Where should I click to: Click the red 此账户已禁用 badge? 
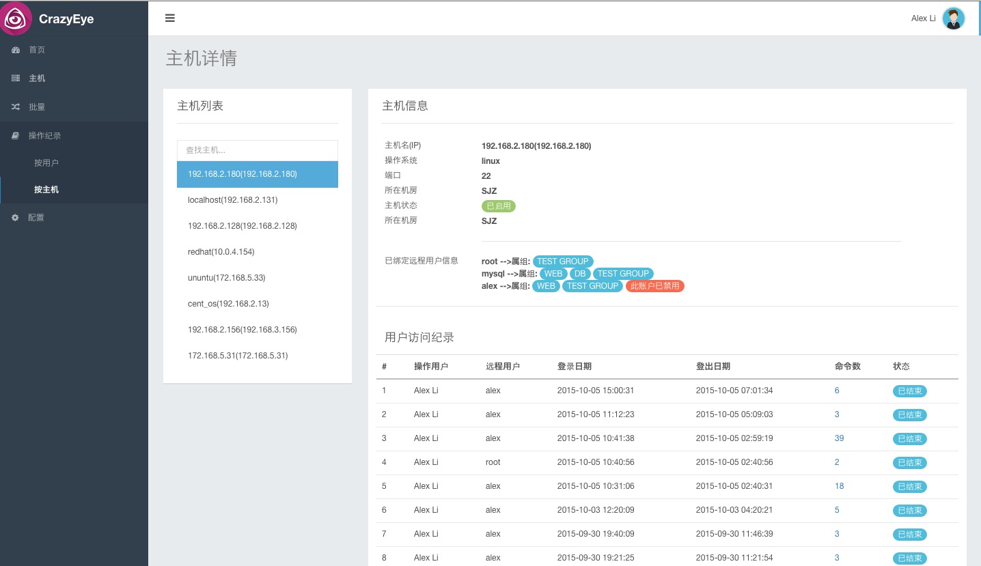tap(655, 286)
